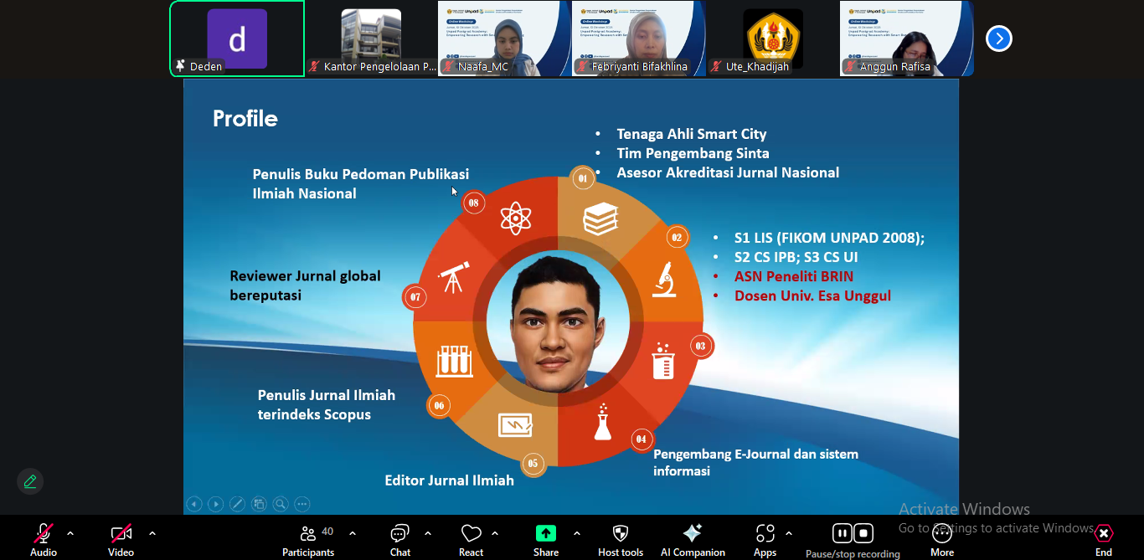This screenshot has height=560, width=1144.
Task: Click the 'Profile' slide title
Action: point(245,119)
